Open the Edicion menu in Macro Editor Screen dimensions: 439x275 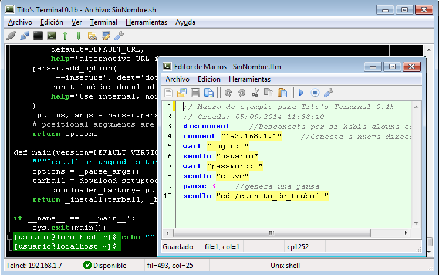(209, 79)
